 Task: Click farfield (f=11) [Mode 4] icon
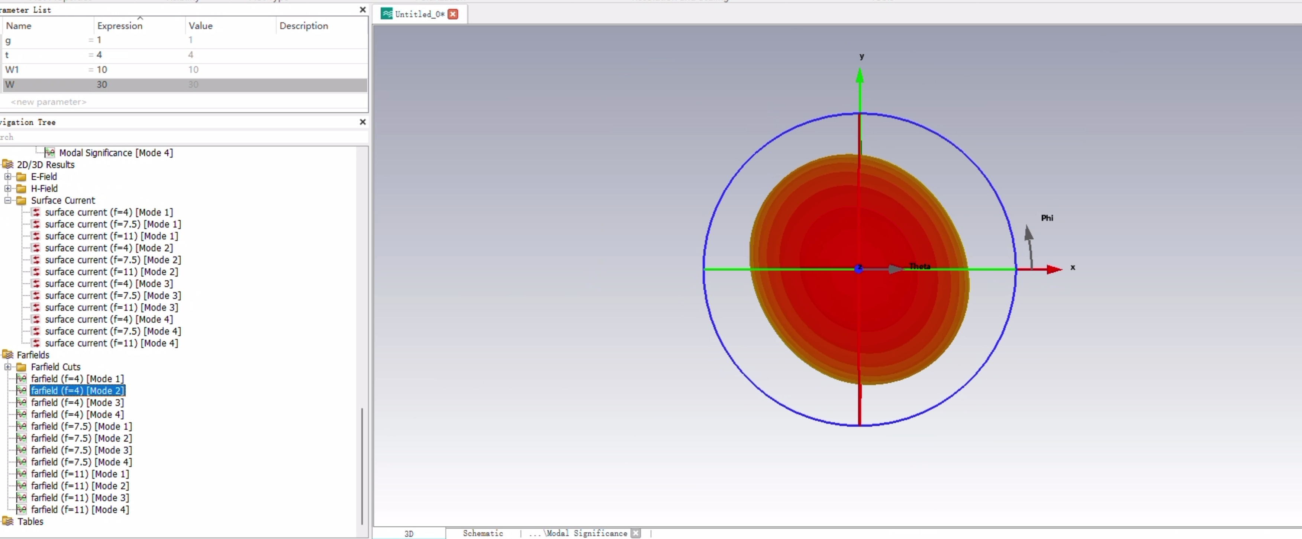pos(21,509)
